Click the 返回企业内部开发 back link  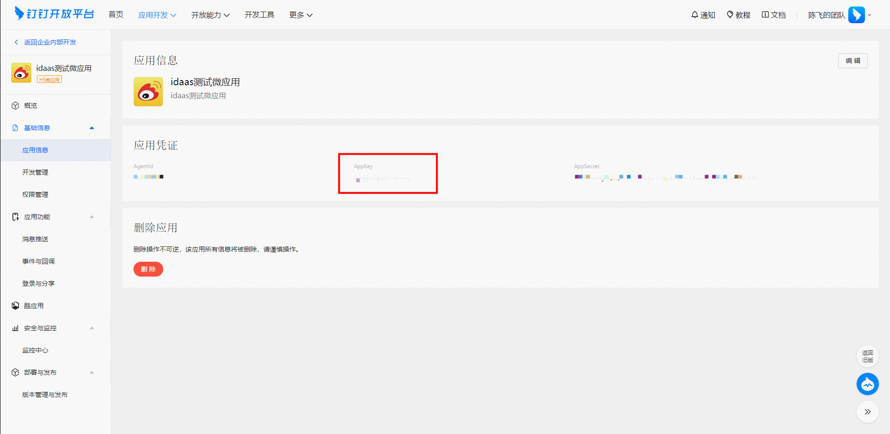[x=50, y=42]
